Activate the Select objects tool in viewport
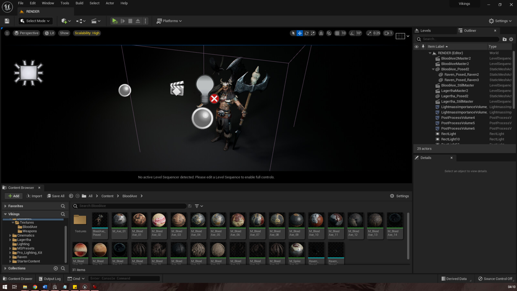Viewport: 517px width, 291px height. pyautogui.click(x=293, y=33)
